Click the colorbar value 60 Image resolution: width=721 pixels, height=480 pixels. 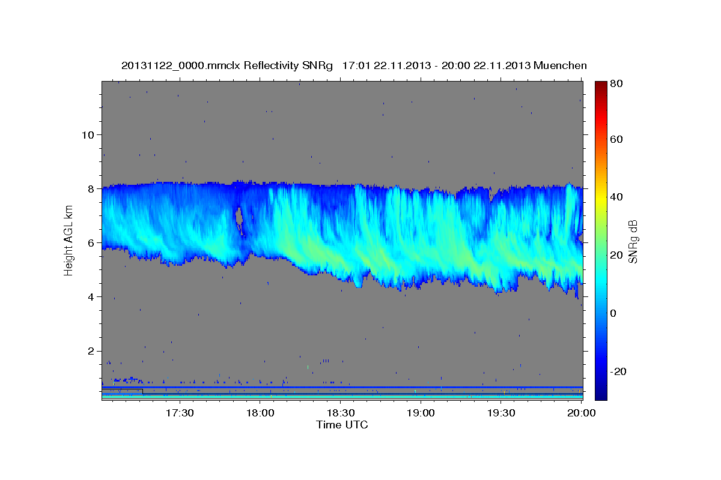pos(616,139)
